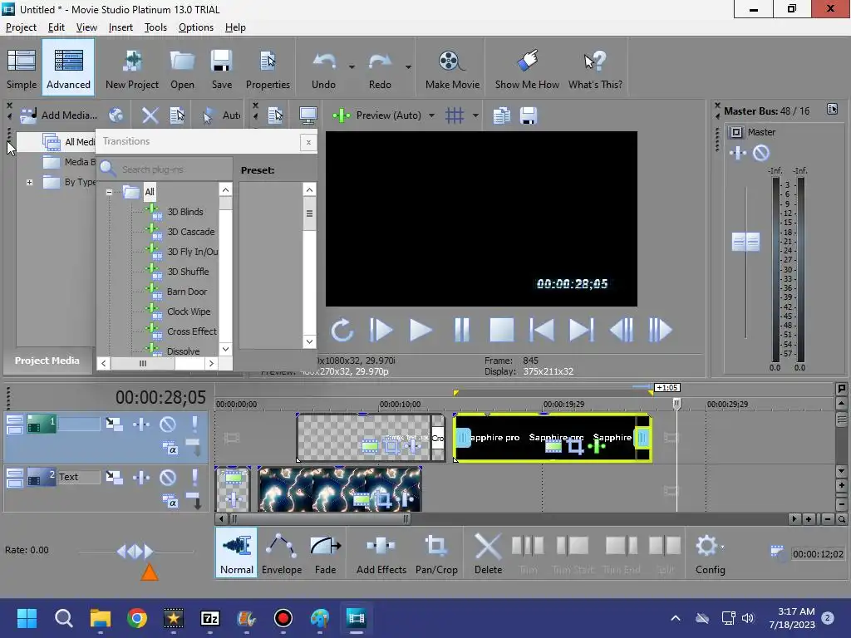Copy preview snapshot to clipboard
Image resolution: width=851 pixels, height=638 pixels.
(501, 115)
